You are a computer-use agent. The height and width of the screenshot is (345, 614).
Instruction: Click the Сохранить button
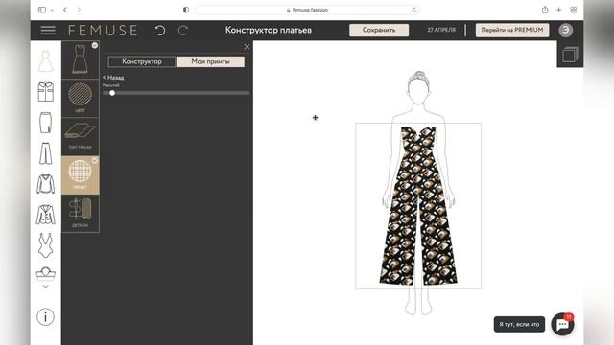click(x=379, y=30)
